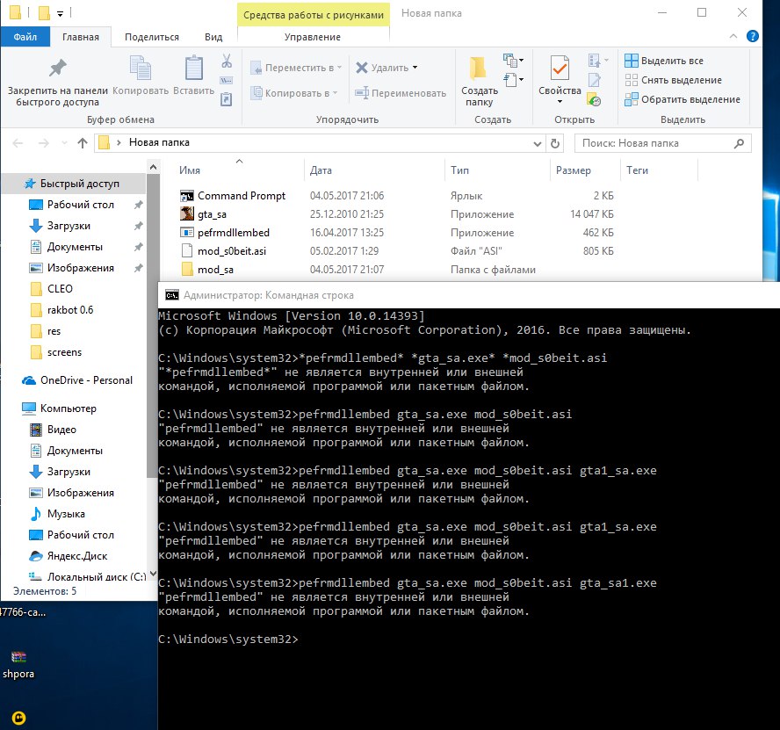Viewport: 780px width, 730px height.
Task: Click the Выделить все button
Action: (x=663, y=61)
